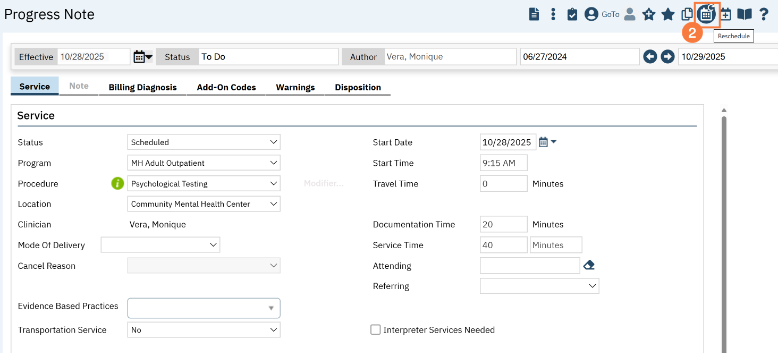Click the clipboard checkmark icon

(572, 14)
